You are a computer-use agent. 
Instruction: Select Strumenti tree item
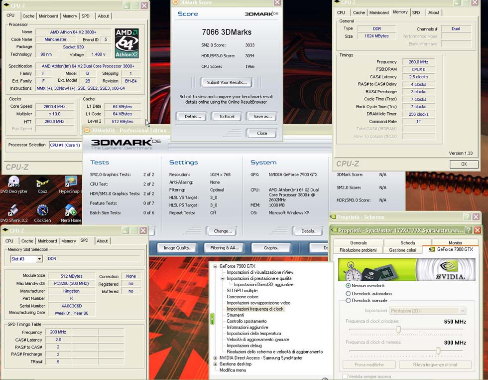[x=235, y=315]
